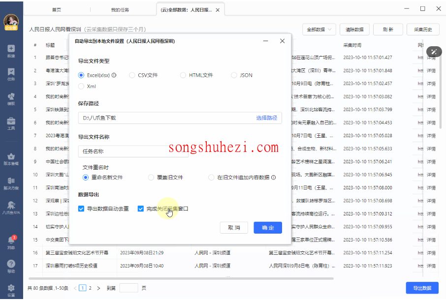Screen dimensions: 446x302
Task: Click the 导出数据 button
Action: (x=422, y=288)
